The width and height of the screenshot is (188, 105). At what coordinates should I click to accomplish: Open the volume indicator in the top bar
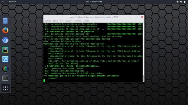[x=181, y=2]
